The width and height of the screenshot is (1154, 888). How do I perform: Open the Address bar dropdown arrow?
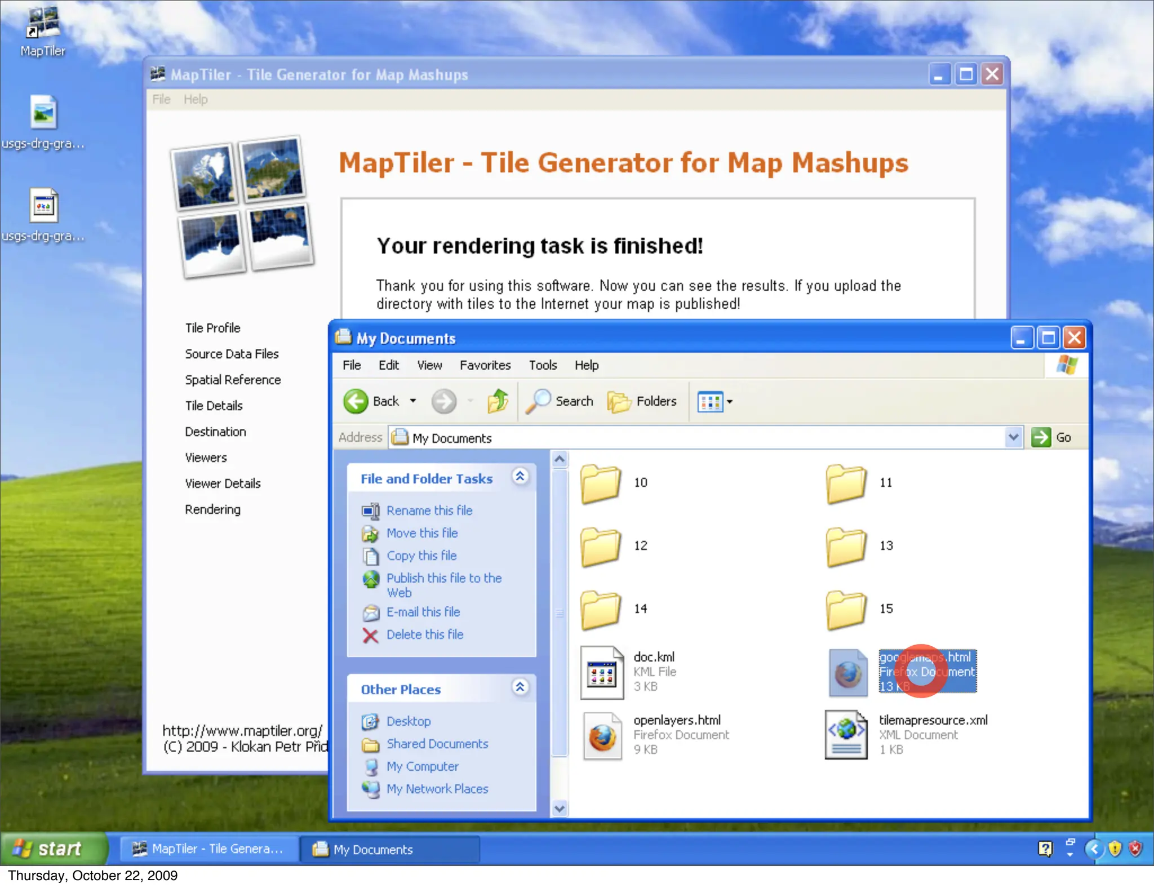pos(1013,437)
